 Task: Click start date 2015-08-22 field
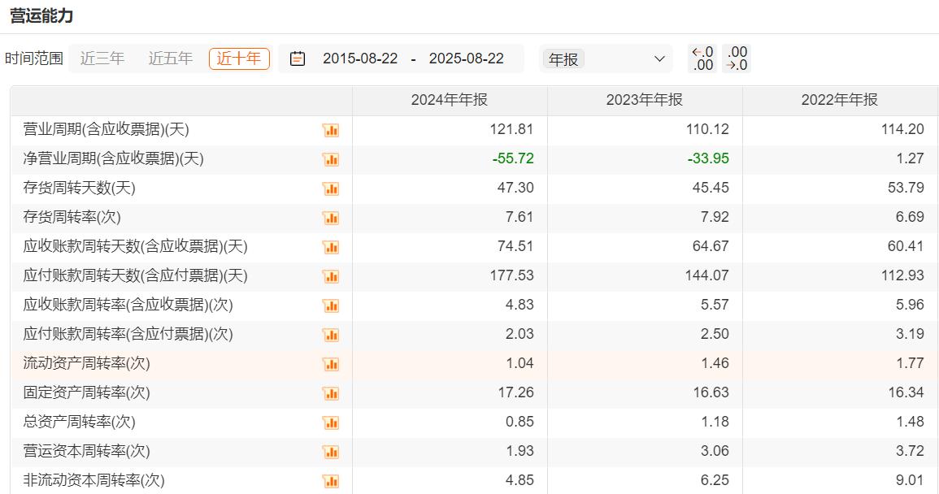coord(360,58)
